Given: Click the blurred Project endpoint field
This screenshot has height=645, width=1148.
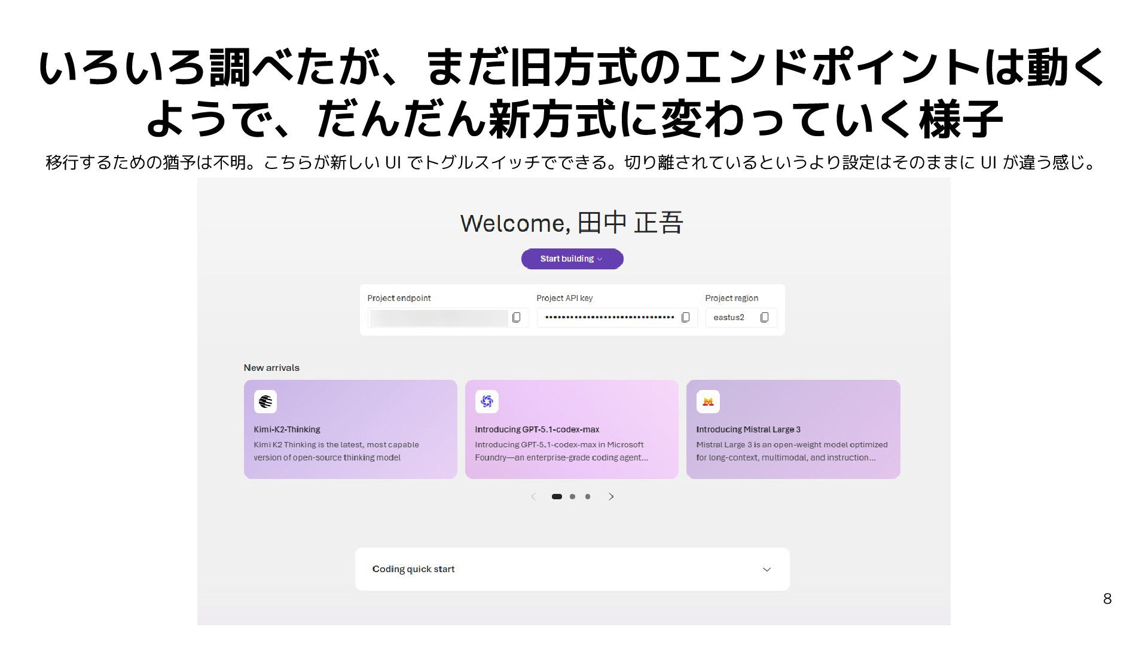Looking at the screenshot, I should pos(438,318).
